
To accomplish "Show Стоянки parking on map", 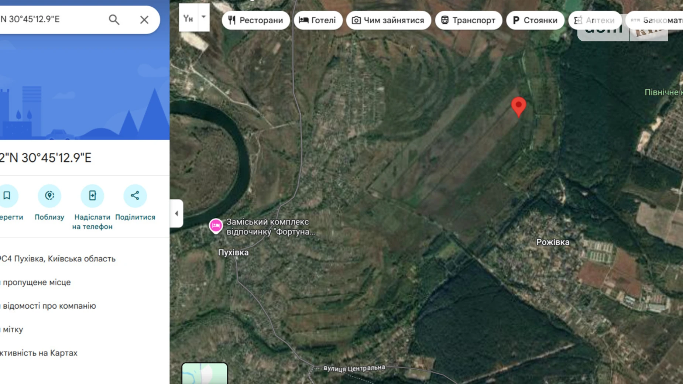I will pos(535,20).
